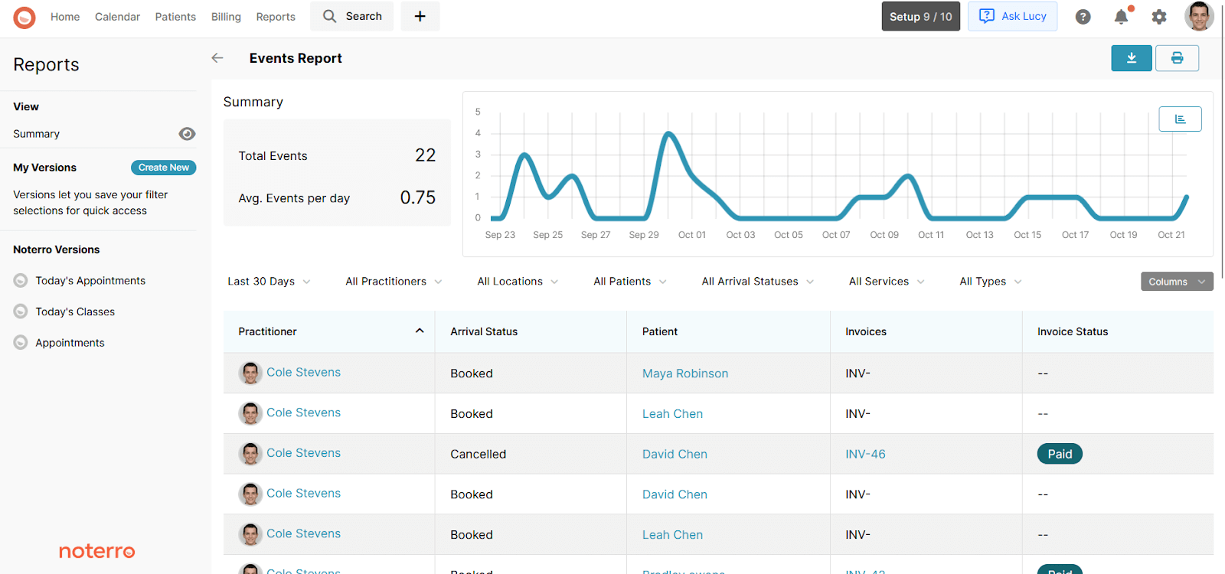Open Billing menu
This screenshot has height=574, width=1225.
(x=226, y=17)
